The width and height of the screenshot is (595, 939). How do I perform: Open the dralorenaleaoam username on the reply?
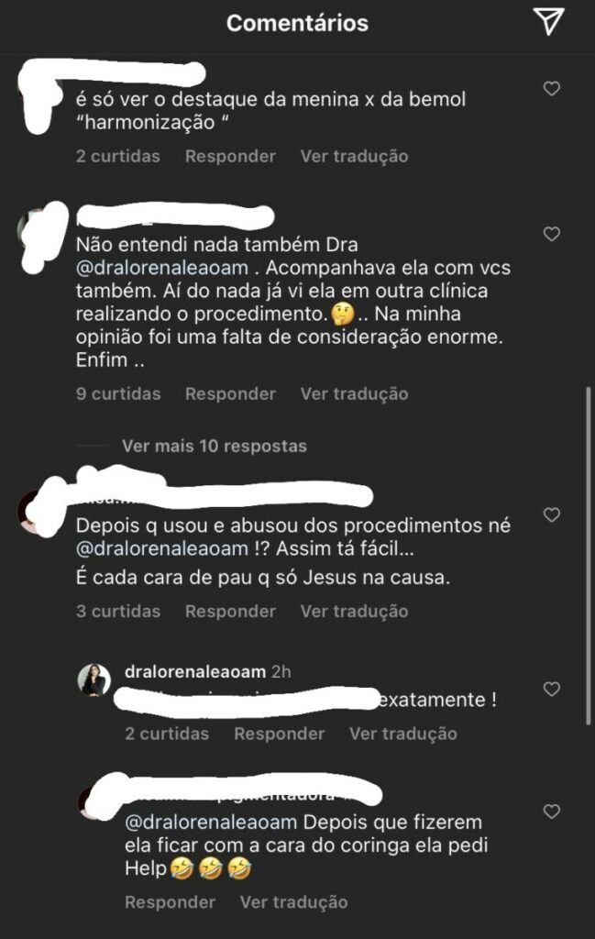point(195,672)
